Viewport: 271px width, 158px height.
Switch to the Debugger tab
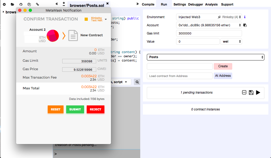pos(196,4)
